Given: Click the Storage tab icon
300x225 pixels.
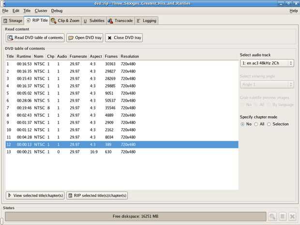Looking at the screenshot, I should (5, 21).
